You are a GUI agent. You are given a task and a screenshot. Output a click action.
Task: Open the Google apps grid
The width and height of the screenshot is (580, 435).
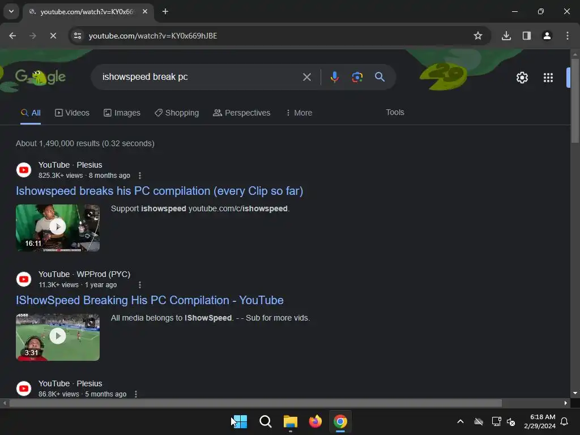point(548,78)
